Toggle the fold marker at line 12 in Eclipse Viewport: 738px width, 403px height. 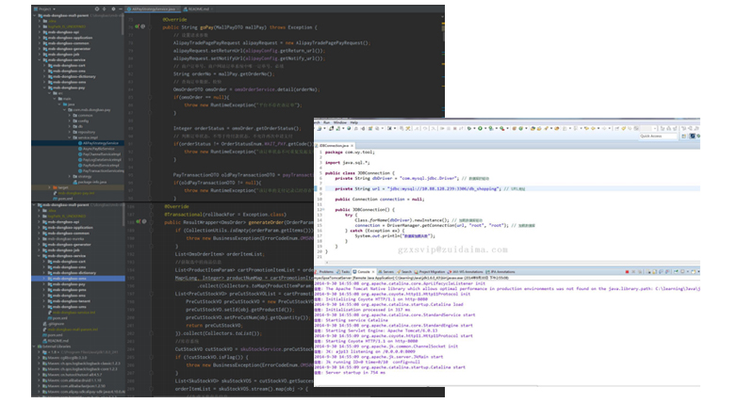pyautogui.click(x=322, y=210)
